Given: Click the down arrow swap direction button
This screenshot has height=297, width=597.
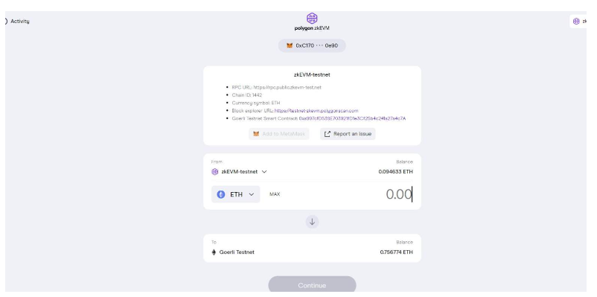Looking at the screenshot, I should point(312,222).
